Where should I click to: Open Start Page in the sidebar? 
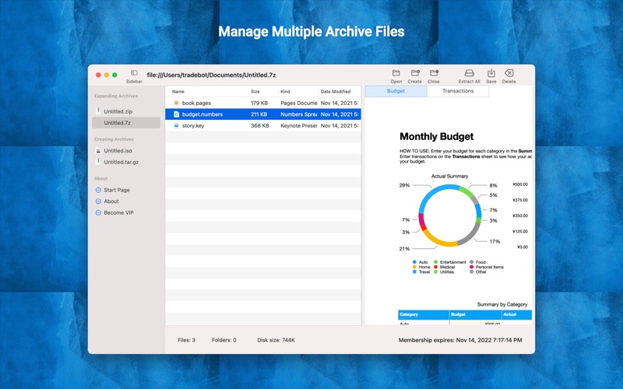tap(117, 190)
